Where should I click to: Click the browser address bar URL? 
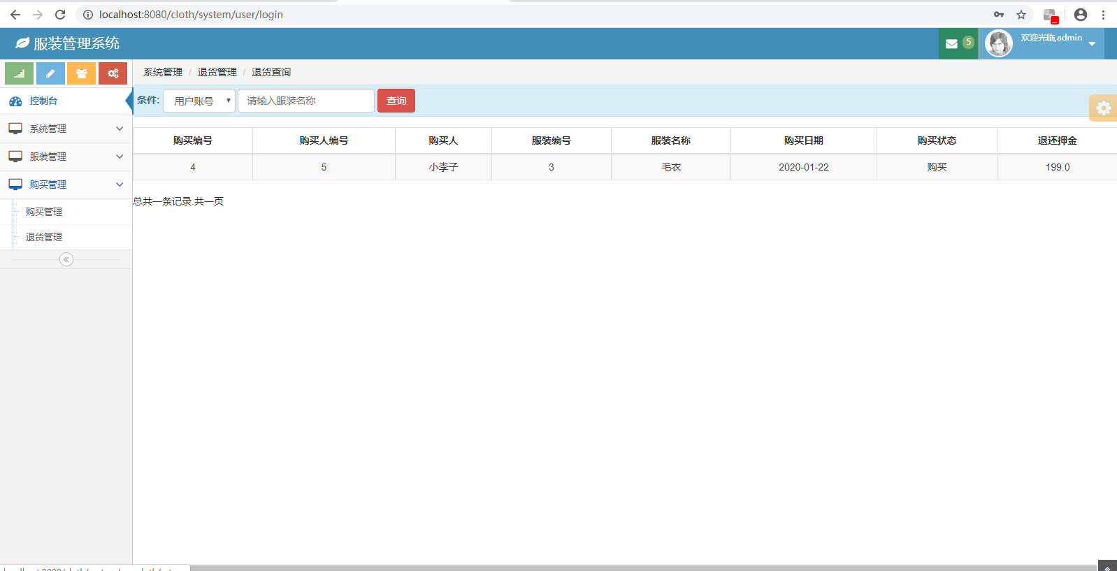pyautogui.click(x=191, y=15)
